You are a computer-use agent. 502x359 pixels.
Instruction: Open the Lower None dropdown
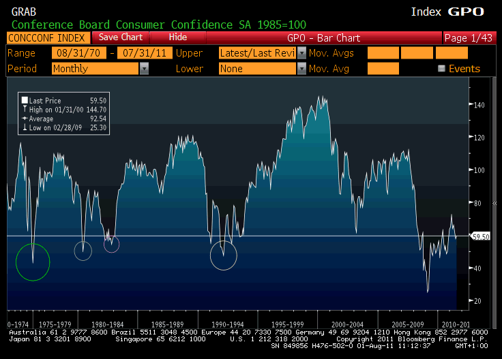point(257,68)
